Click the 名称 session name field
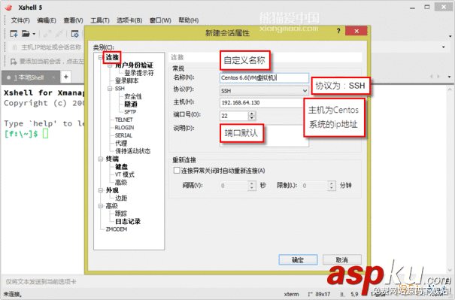The image size is (455, 300). click(264, 77)
